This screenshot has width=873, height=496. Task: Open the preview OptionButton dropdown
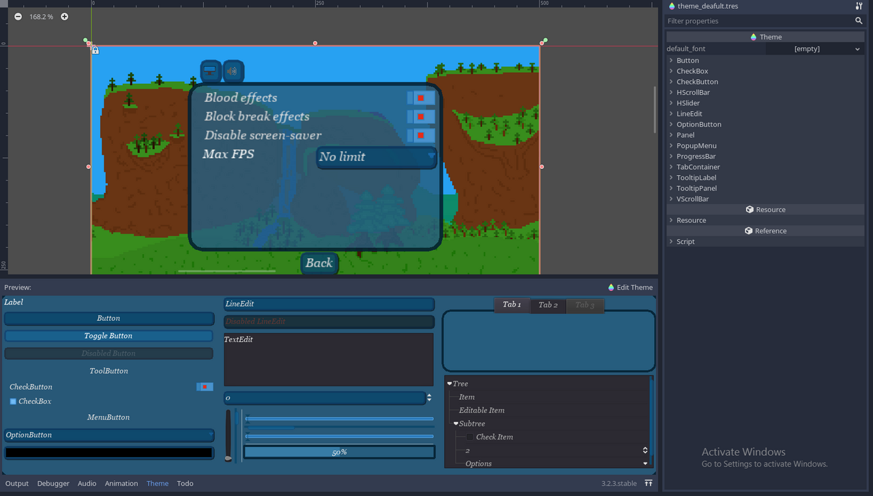109,435
